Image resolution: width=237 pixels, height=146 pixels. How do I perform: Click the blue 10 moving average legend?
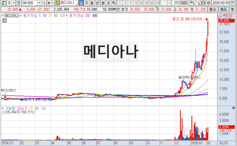coord(44,15)
